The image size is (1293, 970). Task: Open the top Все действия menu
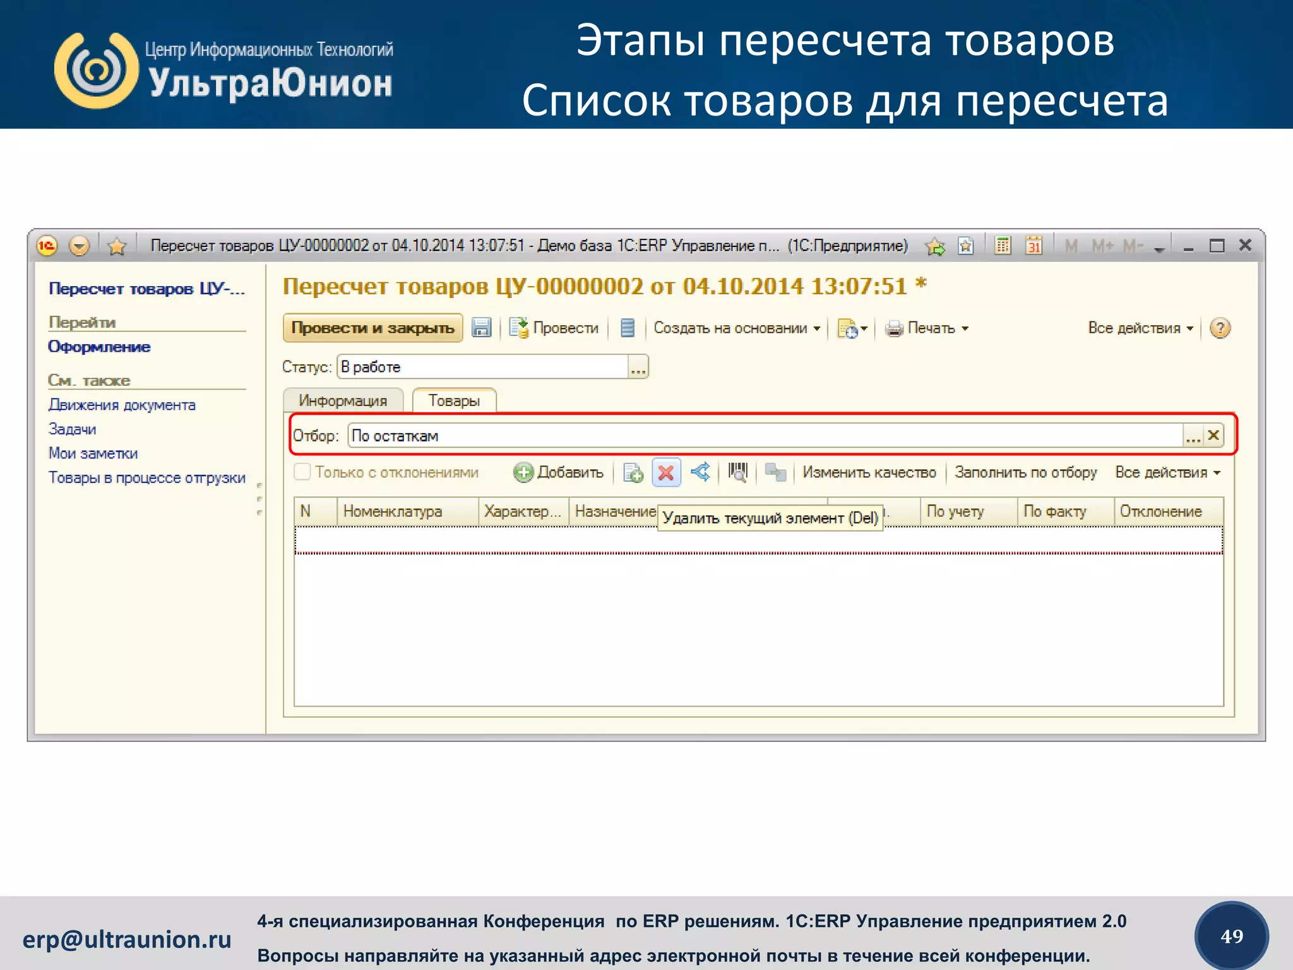point(1140,328)
